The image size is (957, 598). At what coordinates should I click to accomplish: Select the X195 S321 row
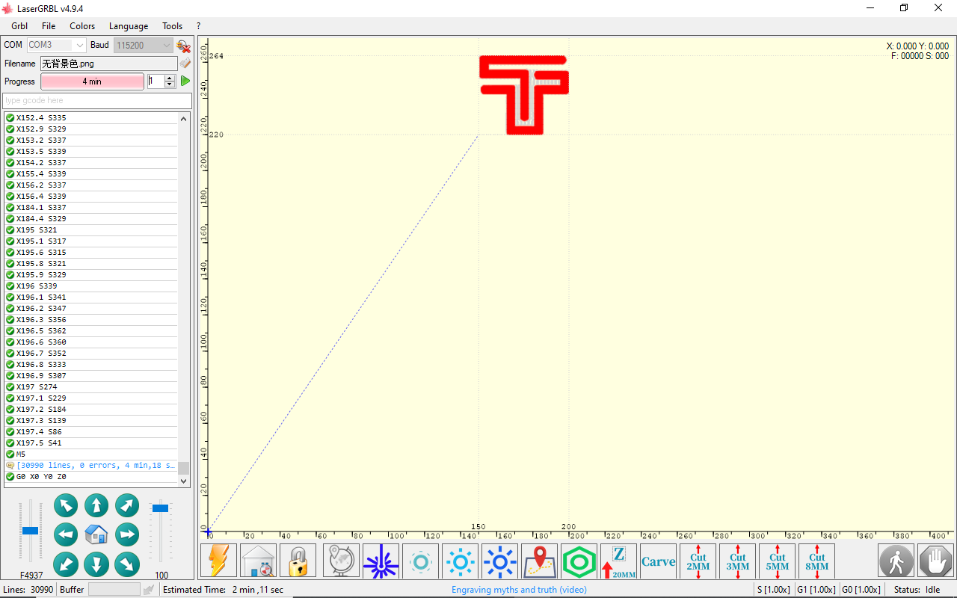click(90, 230)
